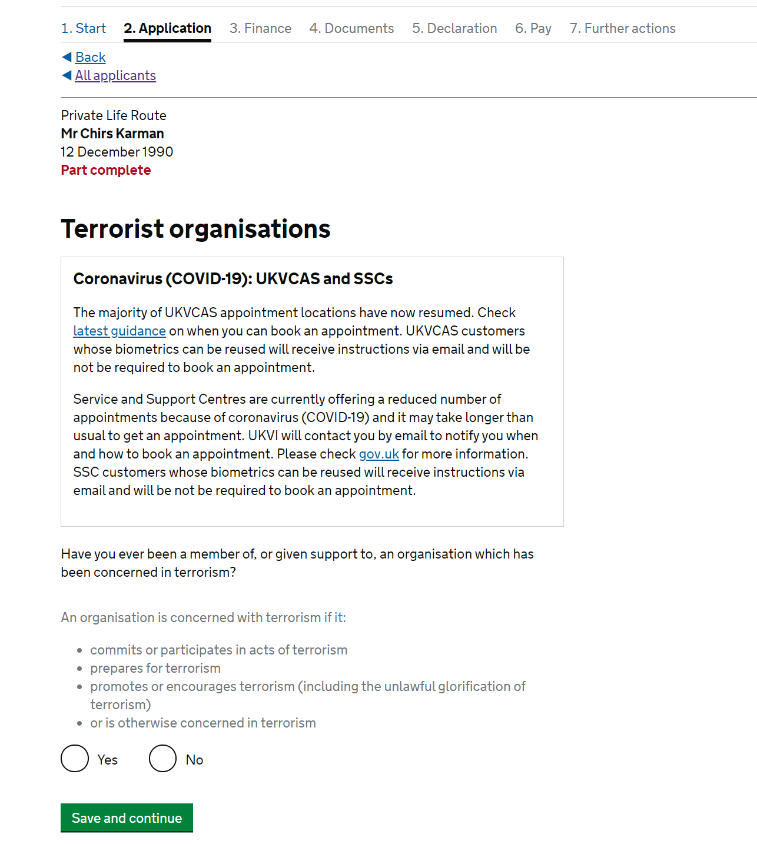Click the arrow icon beside Back
The height and width of the screenshot is (844, 757).
click(67, 57)
